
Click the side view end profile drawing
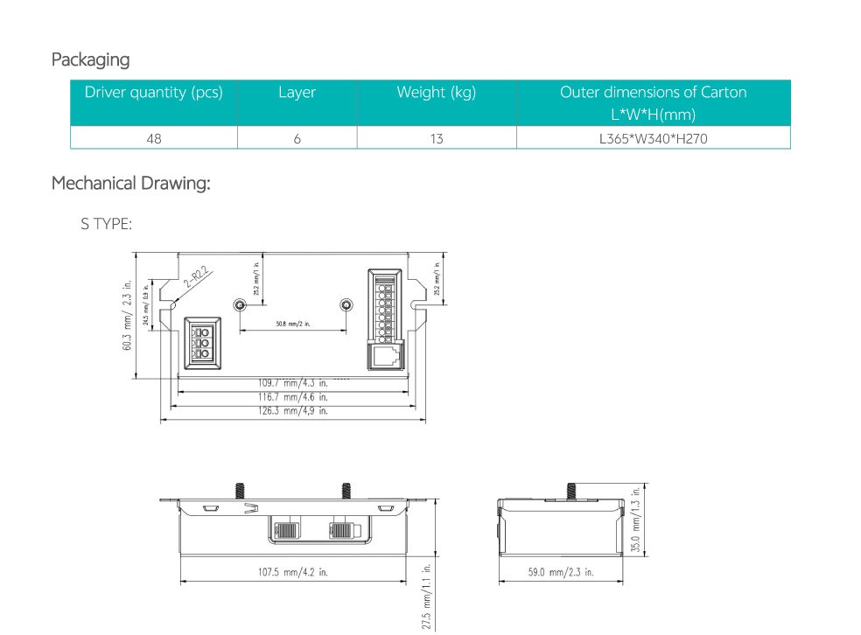(x=560, y=527)
